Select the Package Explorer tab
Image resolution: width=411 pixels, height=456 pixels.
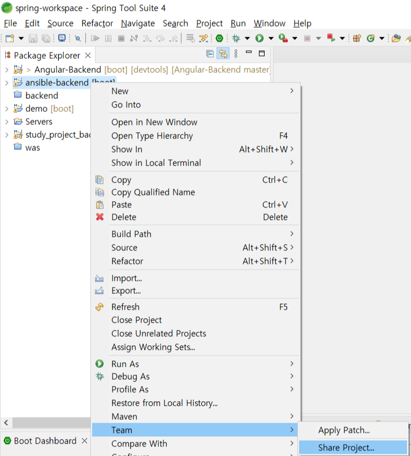click(47, 55)
